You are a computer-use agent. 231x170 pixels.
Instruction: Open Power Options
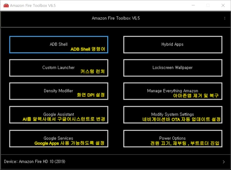[172, 138]
